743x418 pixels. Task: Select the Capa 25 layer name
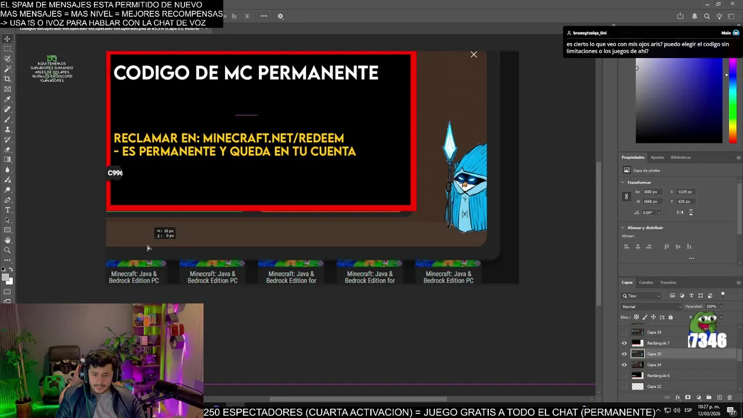pos(654,354)
